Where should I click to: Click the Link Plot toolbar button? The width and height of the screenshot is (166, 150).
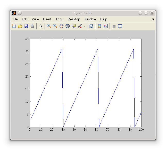[x=91, y=26]
